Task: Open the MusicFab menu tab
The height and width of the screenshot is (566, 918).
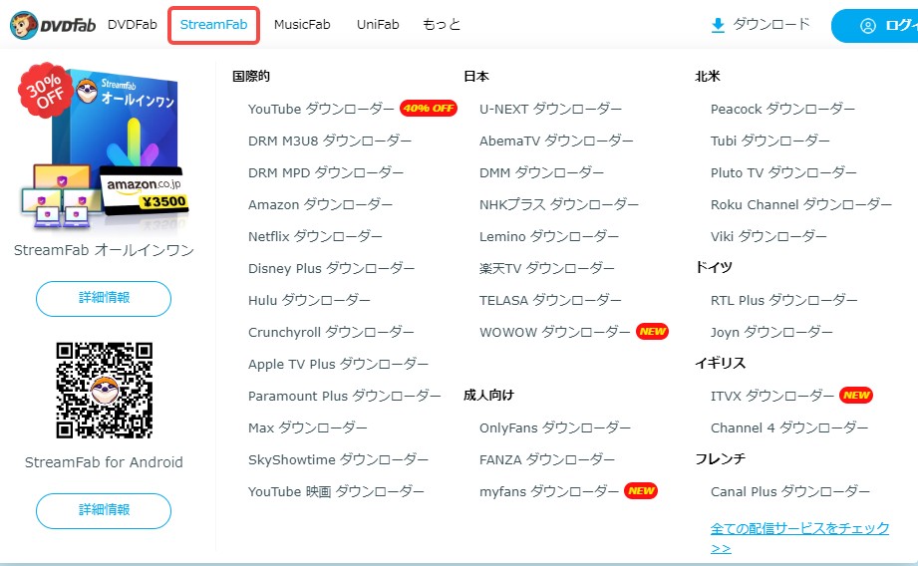Action: coord(302,25)
